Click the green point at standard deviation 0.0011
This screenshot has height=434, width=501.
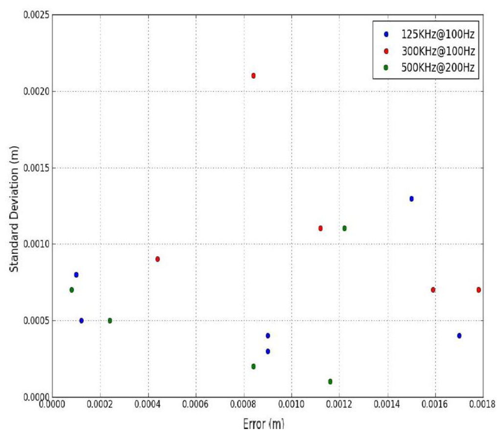(344, 228)
